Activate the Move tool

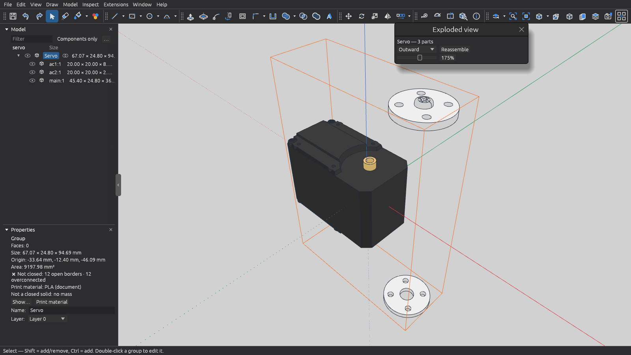pyautogui.click(x=349, y=16)
